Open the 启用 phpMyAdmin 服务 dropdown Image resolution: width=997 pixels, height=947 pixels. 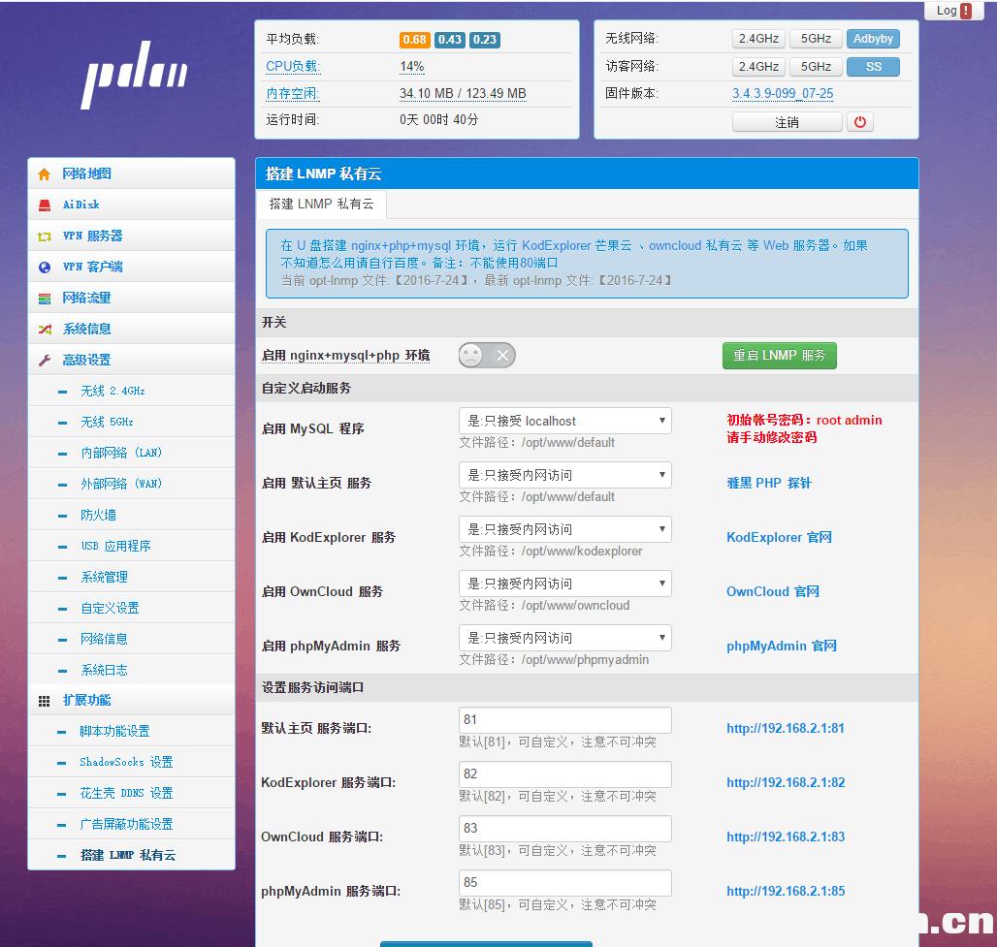click(564, 638)
